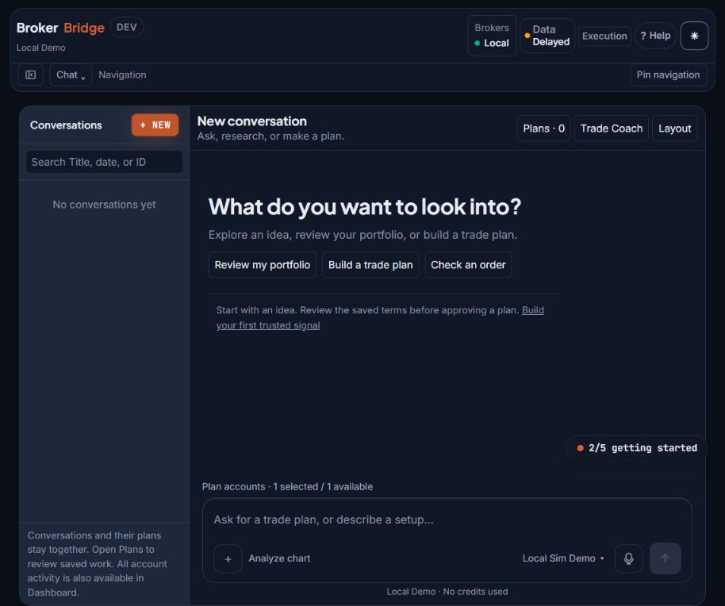
Task: Click the Navigation label
Action: pos(122,75)
